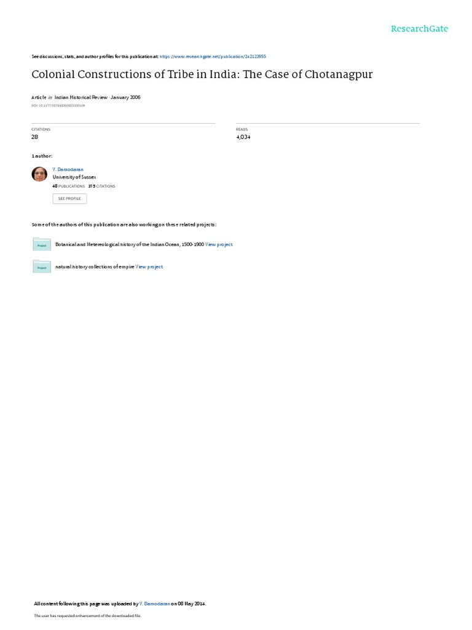Click V. Damodaran link in the upload footer note
472x630 pixels.
[x=154, y=604]
